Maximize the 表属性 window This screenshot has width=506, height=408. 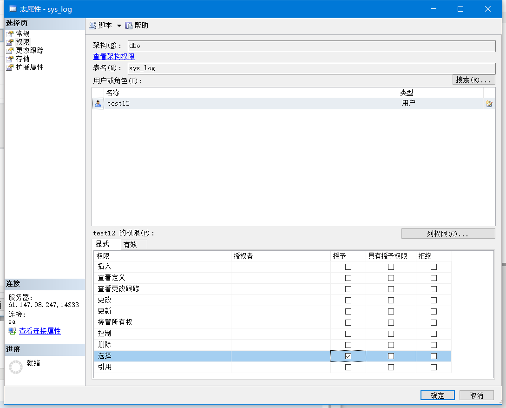[460, 9]
